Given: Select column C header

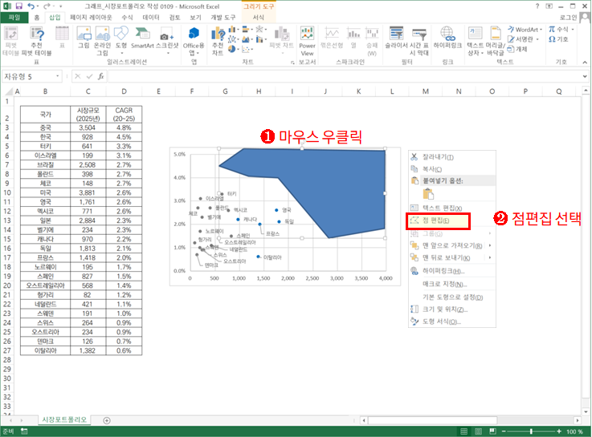Looking at the screenshot, I should point(88,91).
